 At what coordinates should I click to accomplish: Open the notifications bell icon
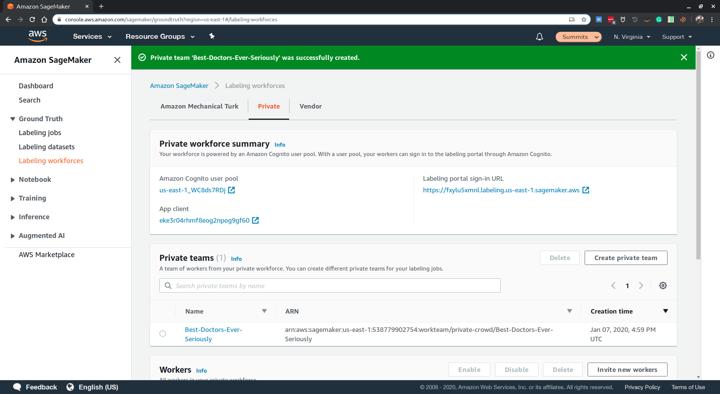(x=539, y=37)
